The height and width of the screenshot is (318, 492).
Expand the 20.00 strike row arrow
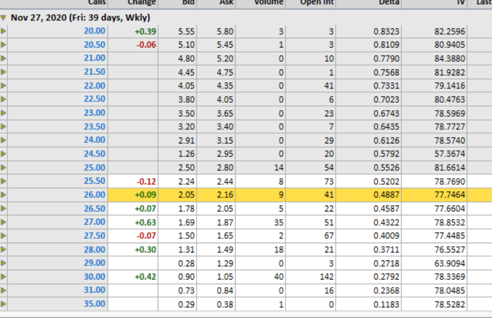click(4, 31)
